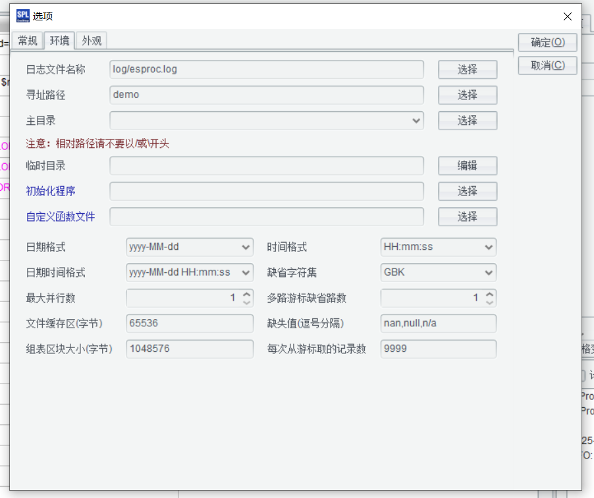Click the 文件缓存区(字节) label
The image size is (594, 498).
64,324
